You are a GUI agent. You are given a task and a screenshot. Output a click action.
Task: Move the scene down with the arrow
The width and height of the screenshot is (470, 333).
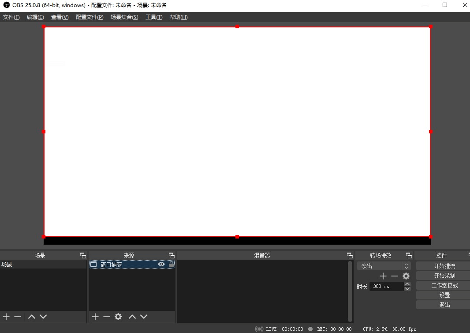[x=43, y=317]
